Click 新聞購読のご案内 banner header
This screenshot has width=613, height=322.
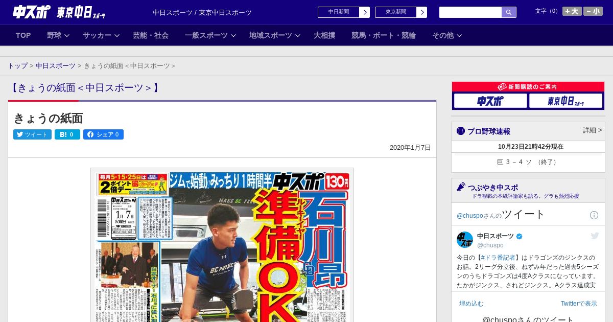coord(528,87)
